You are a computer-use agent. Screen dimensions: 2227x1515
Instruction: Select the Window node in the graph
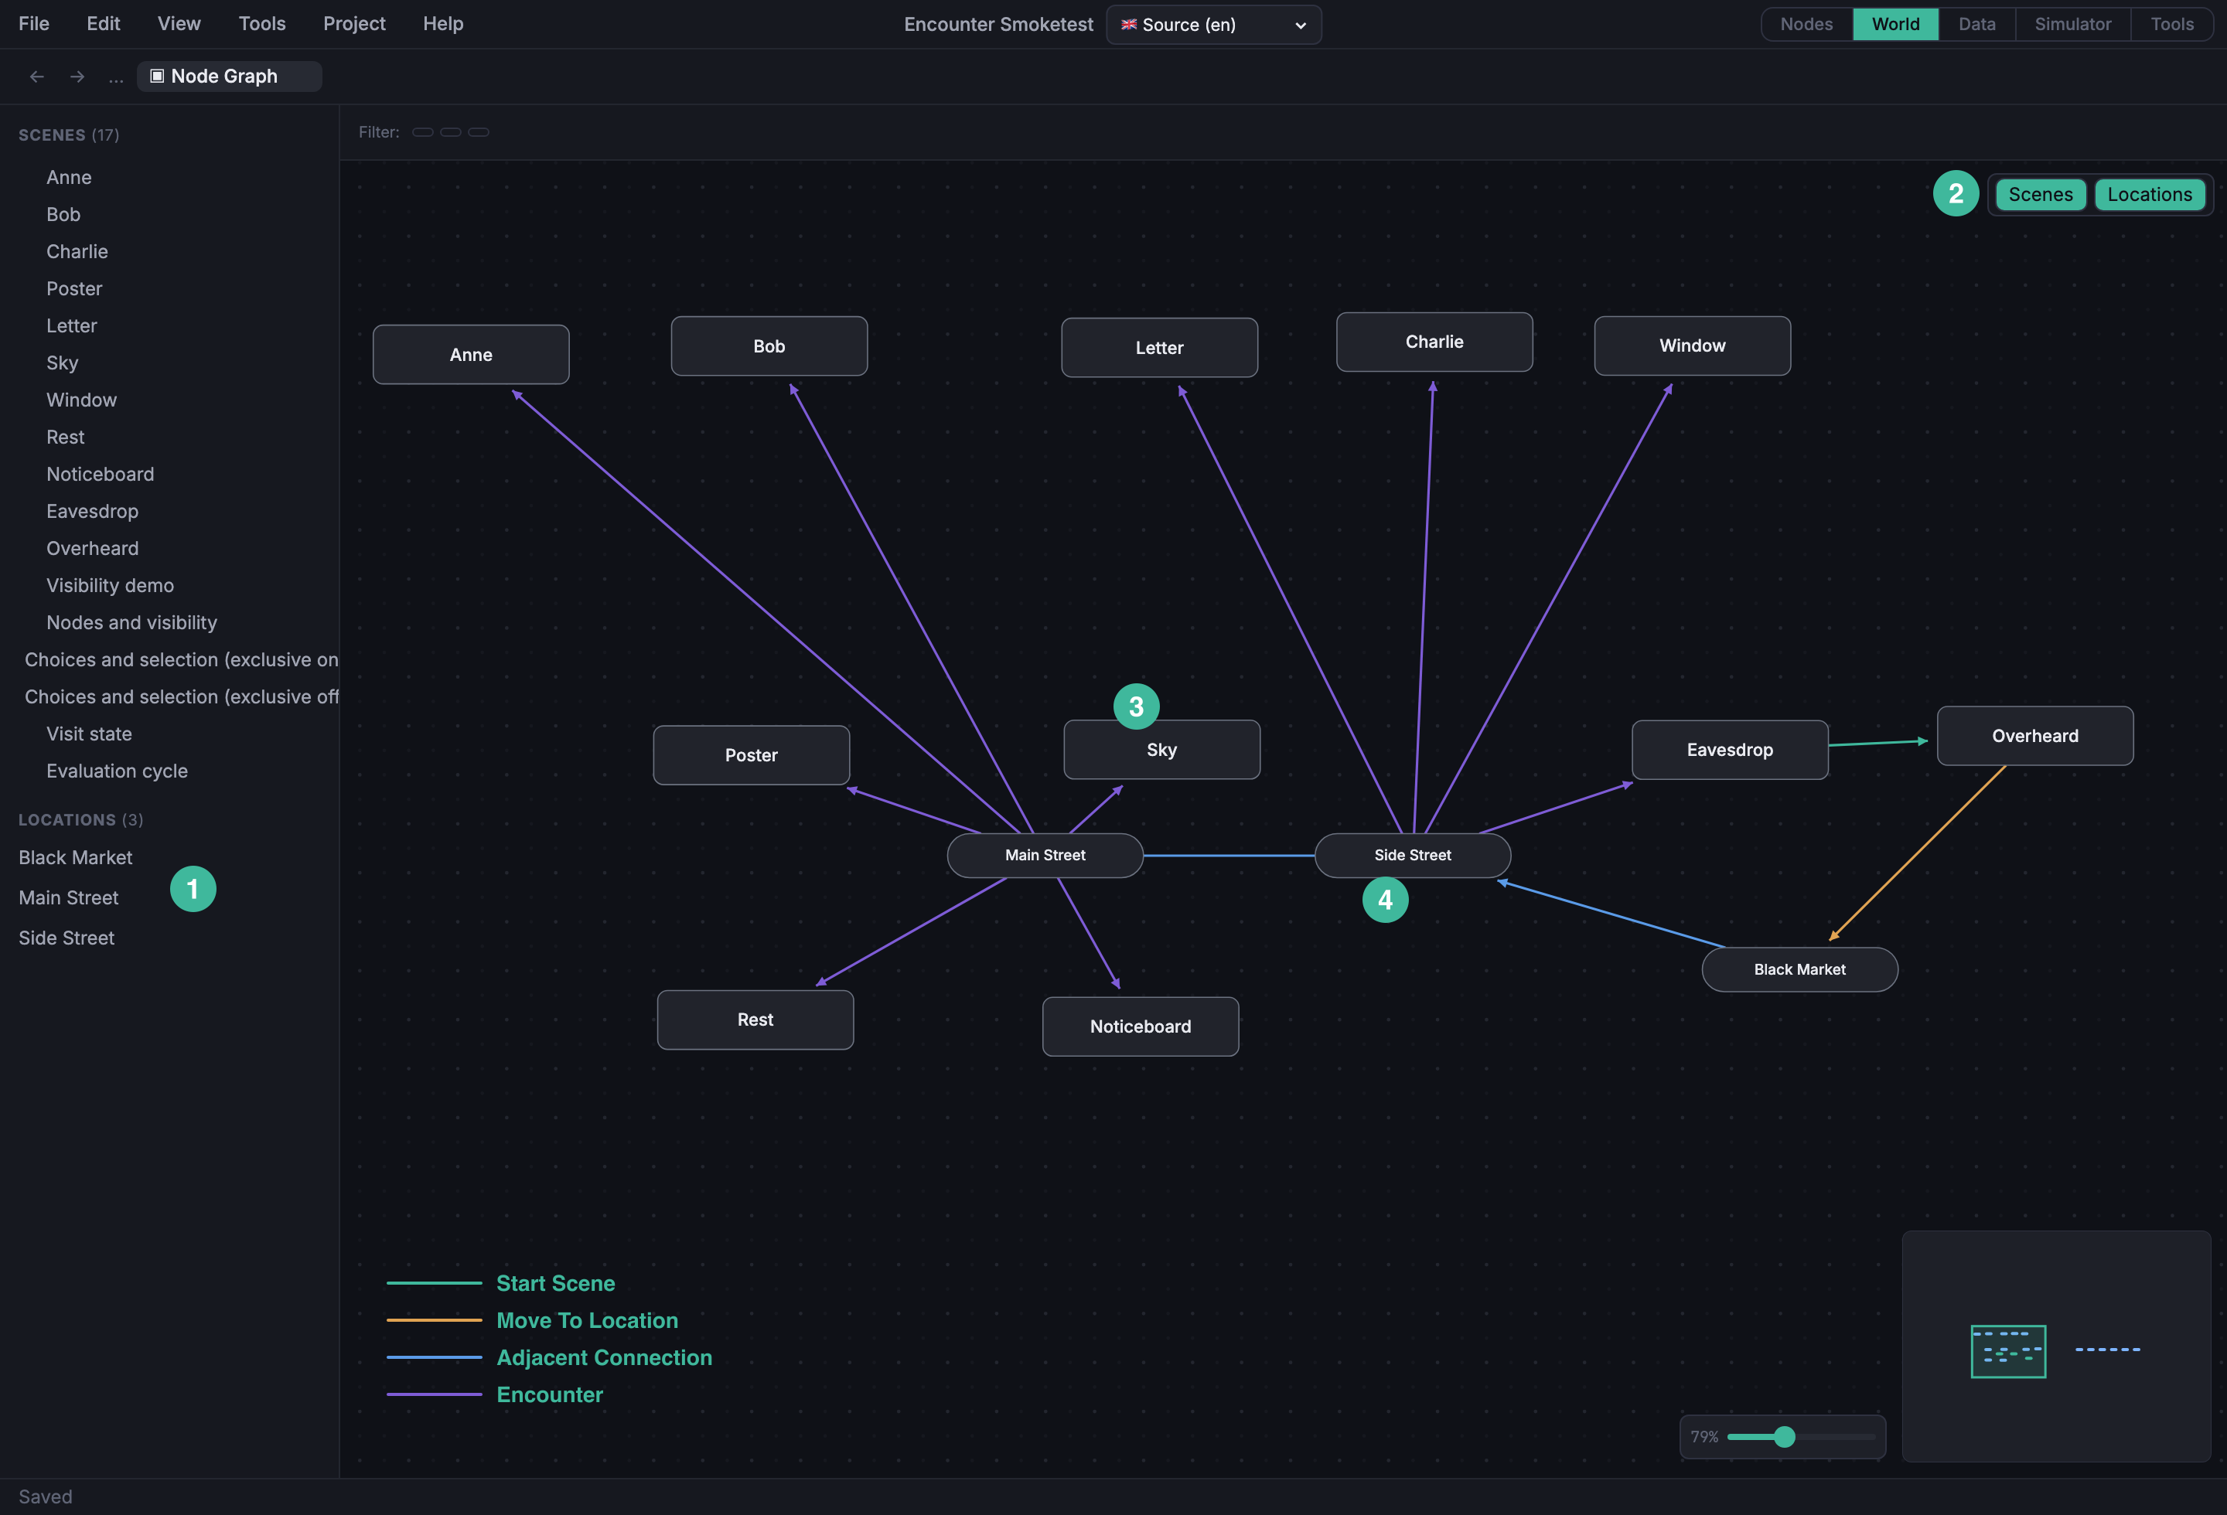pyautogui.click(x=1693, y=346)
